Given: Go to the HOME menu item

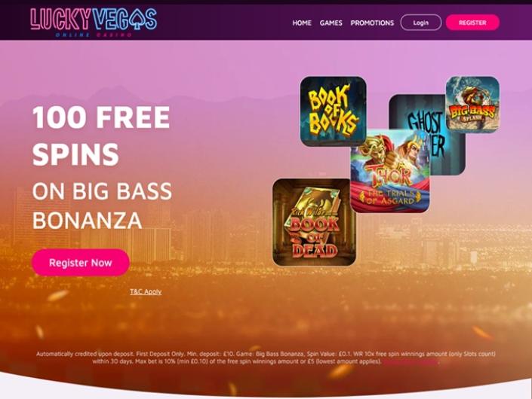Looking at the screenshot, I should coord(302,23).
